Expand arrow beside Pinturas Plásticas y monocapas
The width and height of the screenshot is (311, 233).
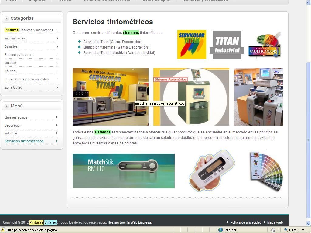click(57, 30)
